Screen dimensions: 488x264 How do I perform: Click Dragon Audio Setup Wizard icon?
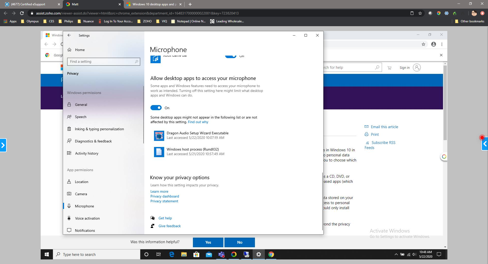tap(159, 136)
